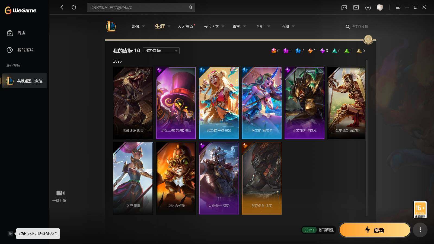Start one-click streaming camera icon
Viewport: 434px width, 244px height.
[60, 193]
